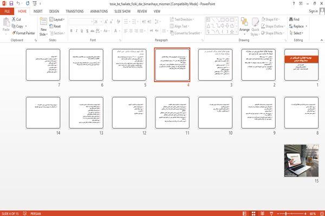Select slide 1 thumbnail with orange title
The image size is (325, 216).
point(301,64)
